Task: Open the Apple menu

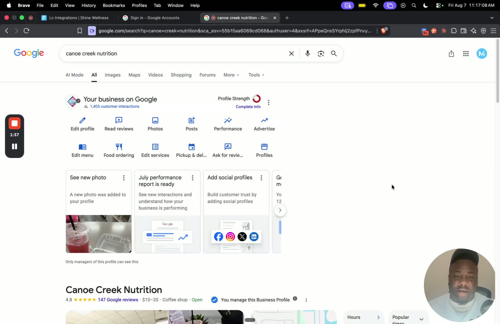Action: (9, 5)
